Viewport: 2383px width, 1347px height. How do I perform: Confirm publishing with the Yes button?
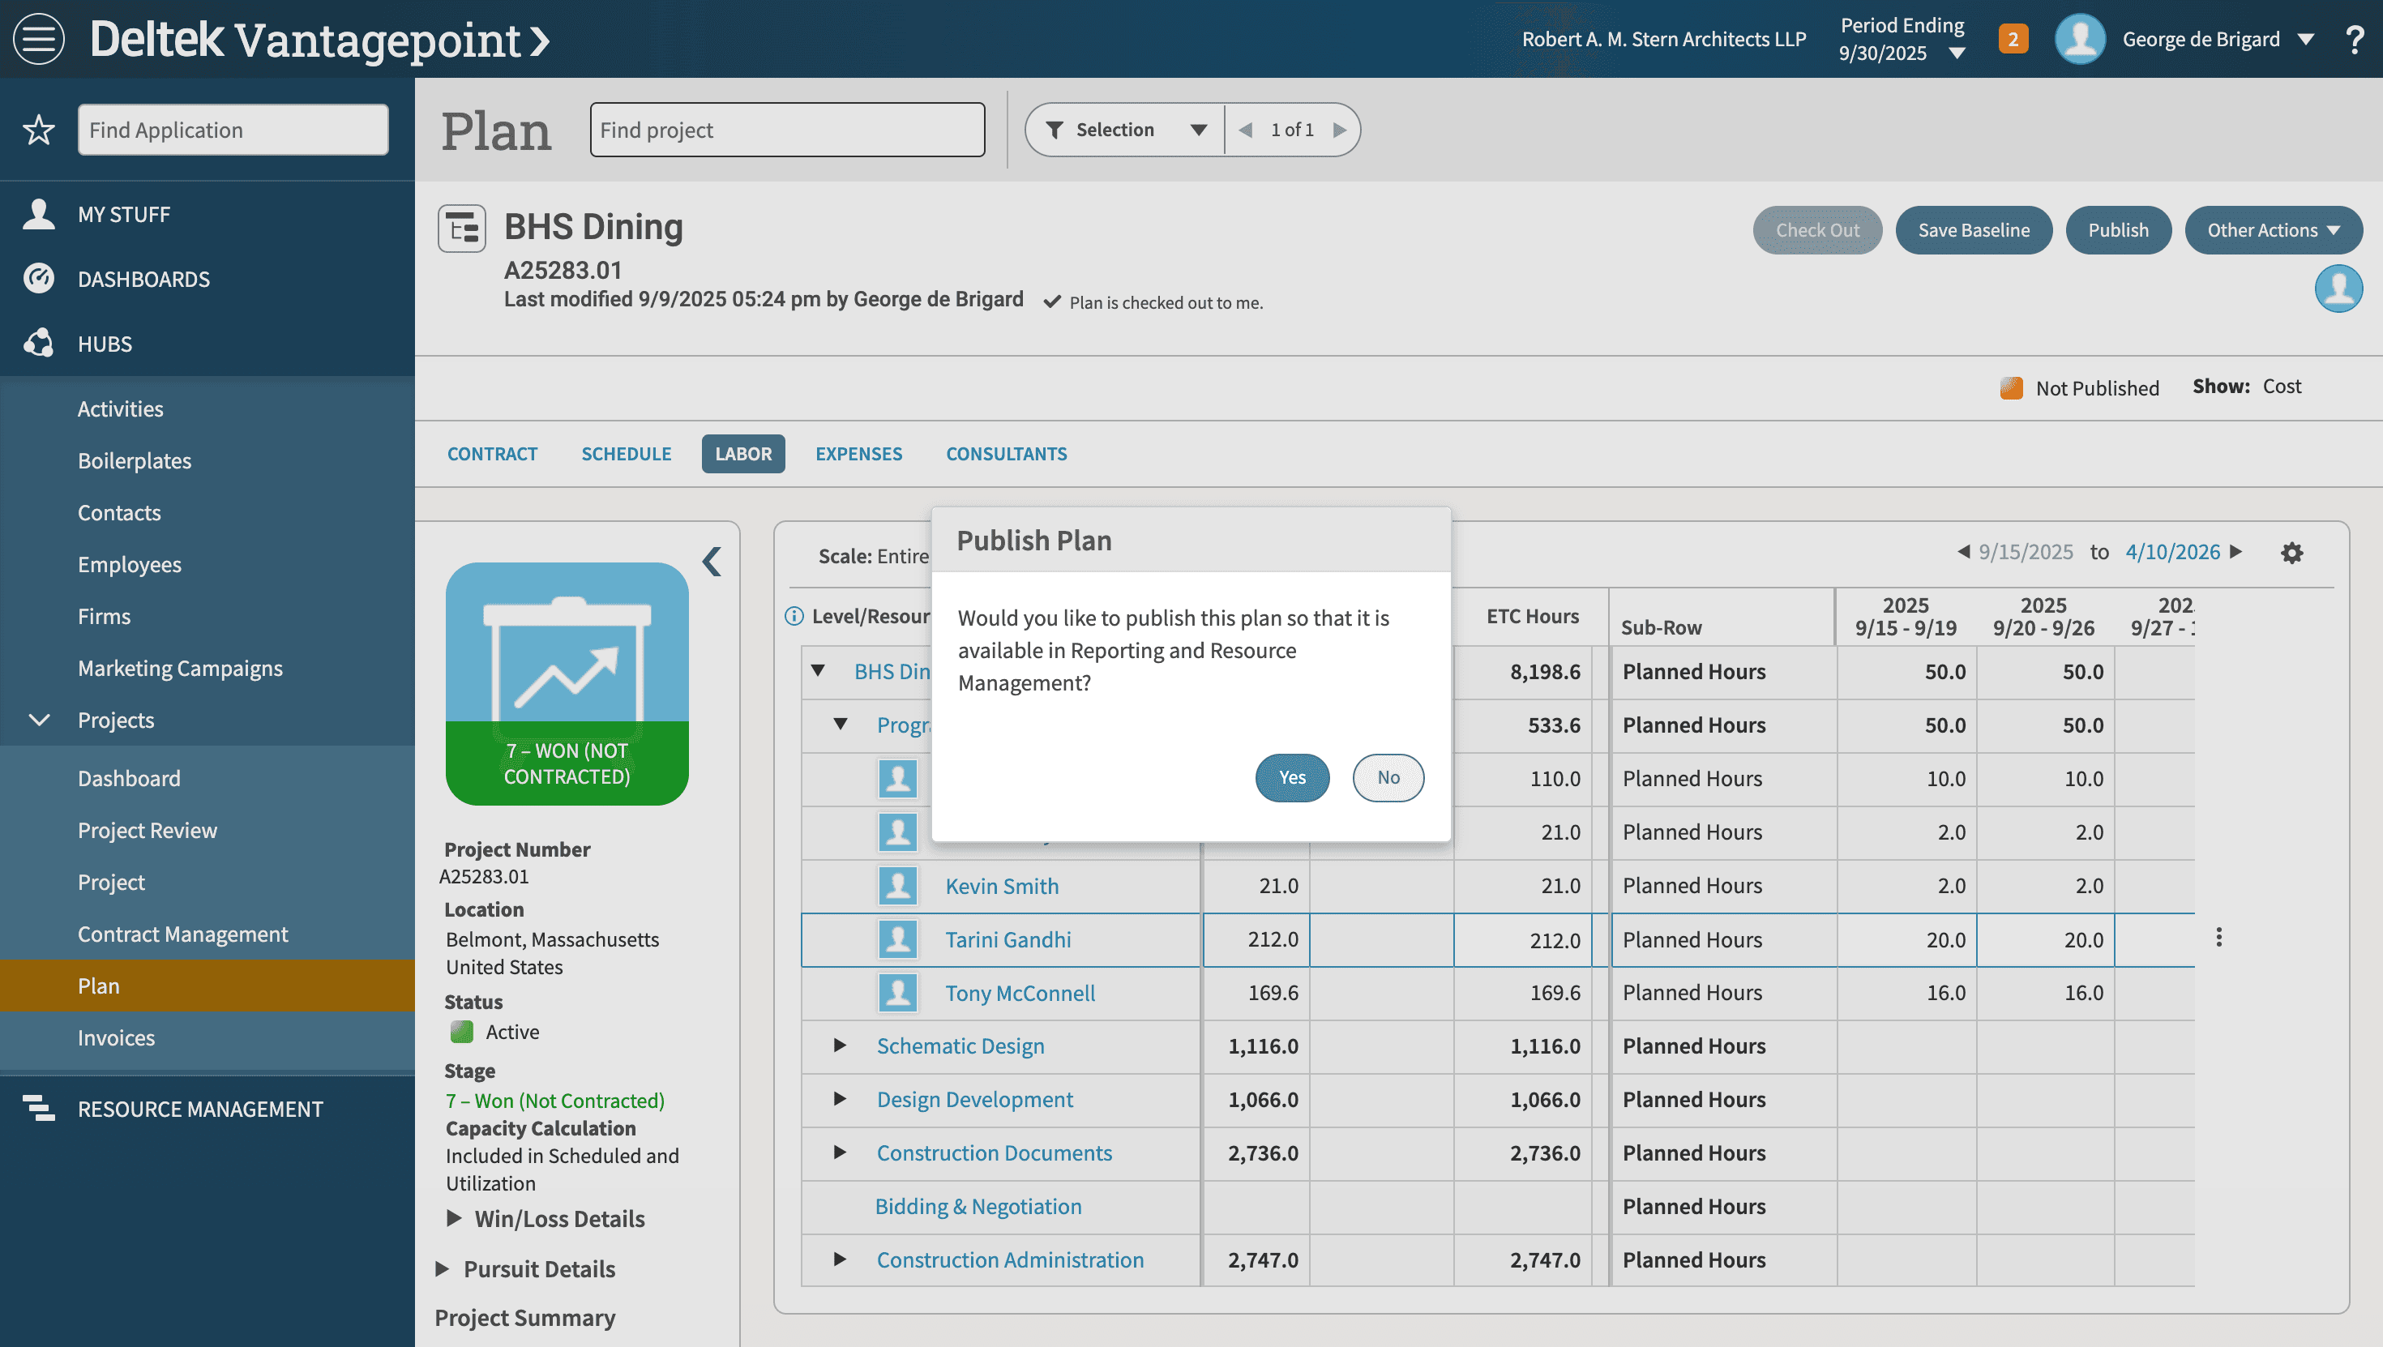click(1292, 777)
